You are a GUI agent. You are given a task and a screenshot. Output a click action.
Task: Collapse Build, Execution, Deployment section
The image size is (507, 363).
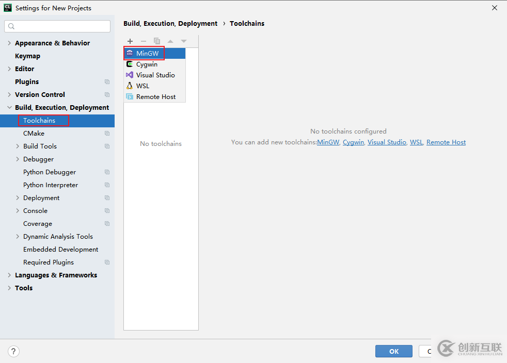pos(9,108)
